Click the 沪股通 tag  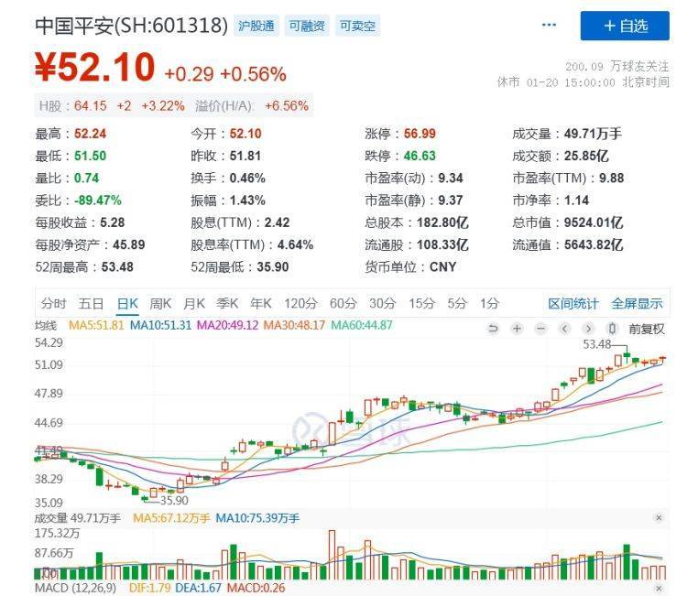tap(256, 26)
